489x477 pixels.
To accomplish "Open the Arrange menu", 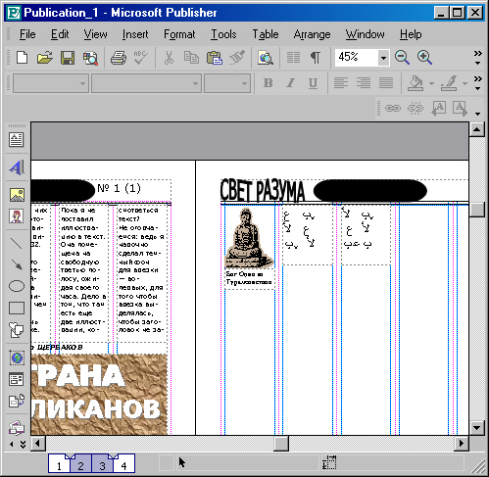I will 312,34.
